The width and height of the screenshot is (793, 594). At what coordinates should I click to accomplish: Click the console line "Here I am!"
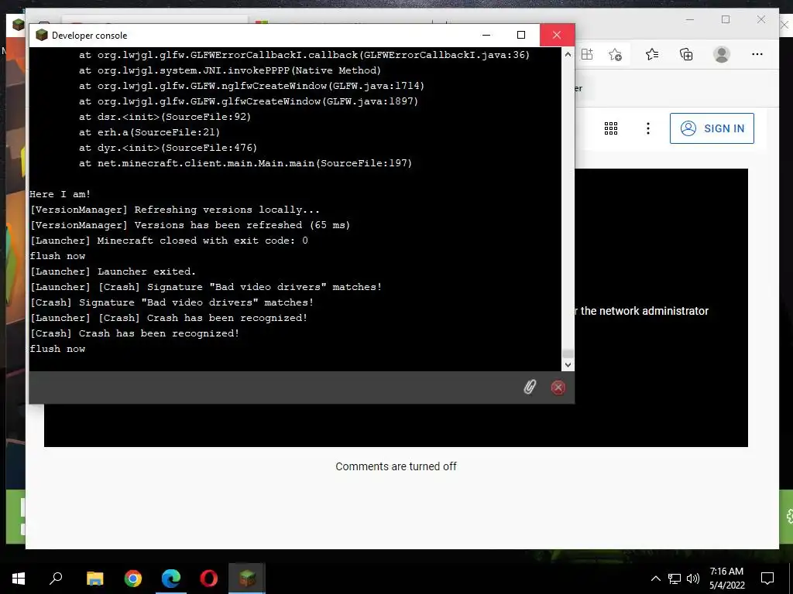[60, 194]
